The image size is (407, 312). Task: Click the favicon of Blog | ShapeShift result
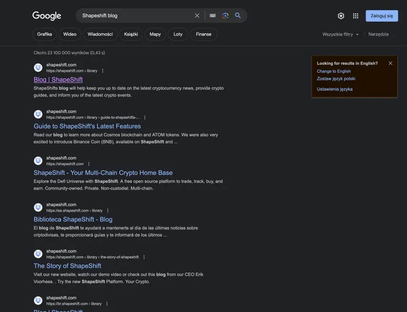(x=38, y=68)
